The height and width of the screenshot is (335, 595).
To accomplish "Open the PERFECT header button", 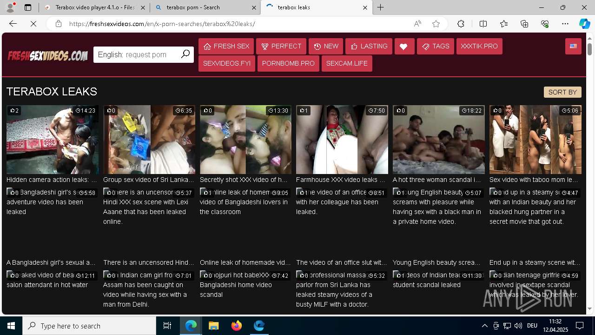I will click(x=281, y=46).
